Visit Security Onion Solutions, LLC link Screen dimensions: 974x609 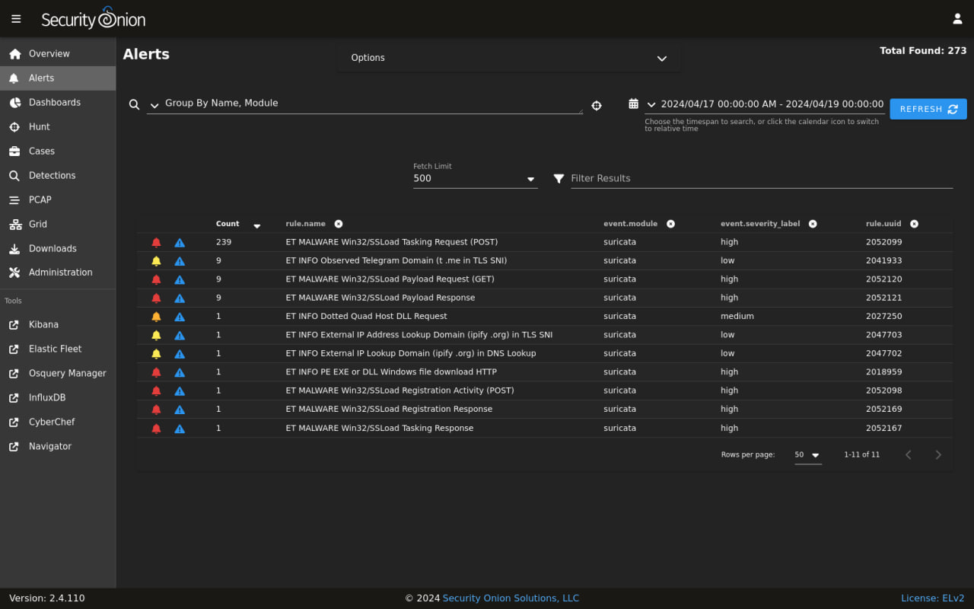point(511,598)
